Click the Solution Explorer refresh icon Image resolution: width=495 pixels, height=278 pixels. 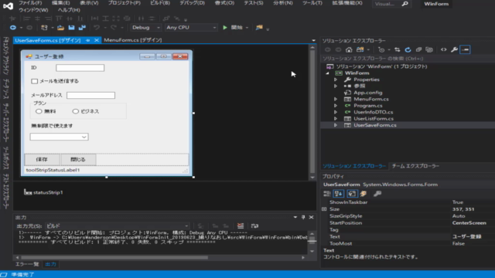click(408, 49)
